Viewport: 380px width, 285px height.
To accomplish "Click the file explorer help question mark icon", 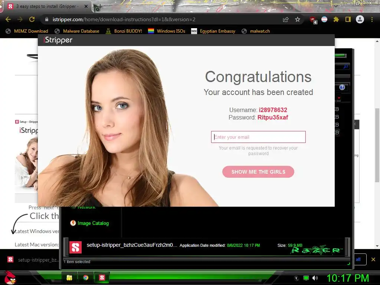I will (342, 87).
